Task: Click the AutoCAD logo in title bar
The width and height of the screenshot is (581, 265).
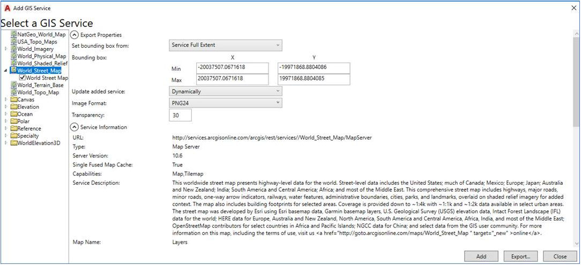Action: [x=7, y=8]
